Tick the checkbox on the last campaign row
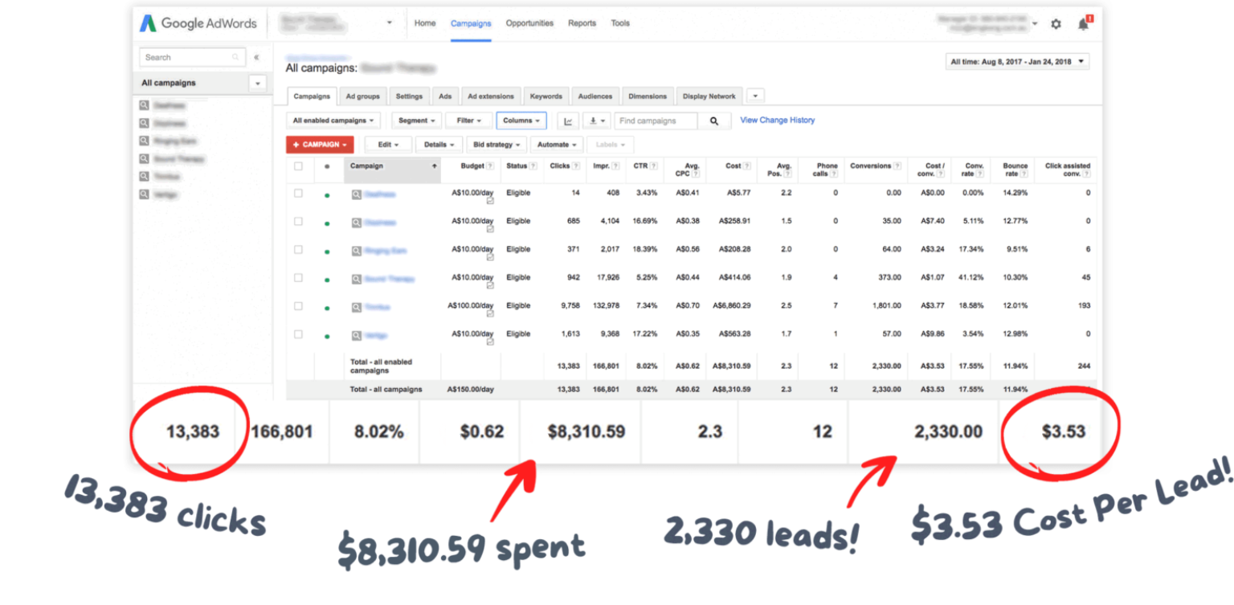The height and width of the screenshot is (605, 1234). click(298, 333)
